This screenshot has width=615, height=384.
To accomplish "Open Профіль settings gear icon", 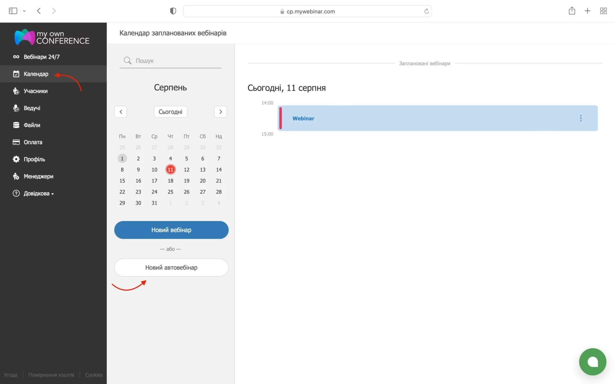I will [x=16, y=159].
